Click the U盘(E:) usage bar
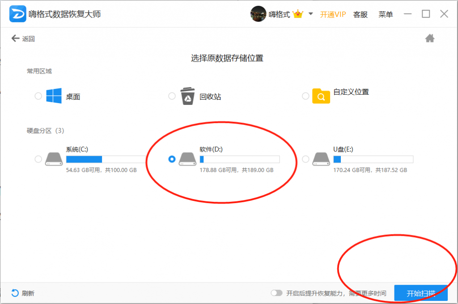The width and height of the screenshot is (458, 304). (373, 159)
